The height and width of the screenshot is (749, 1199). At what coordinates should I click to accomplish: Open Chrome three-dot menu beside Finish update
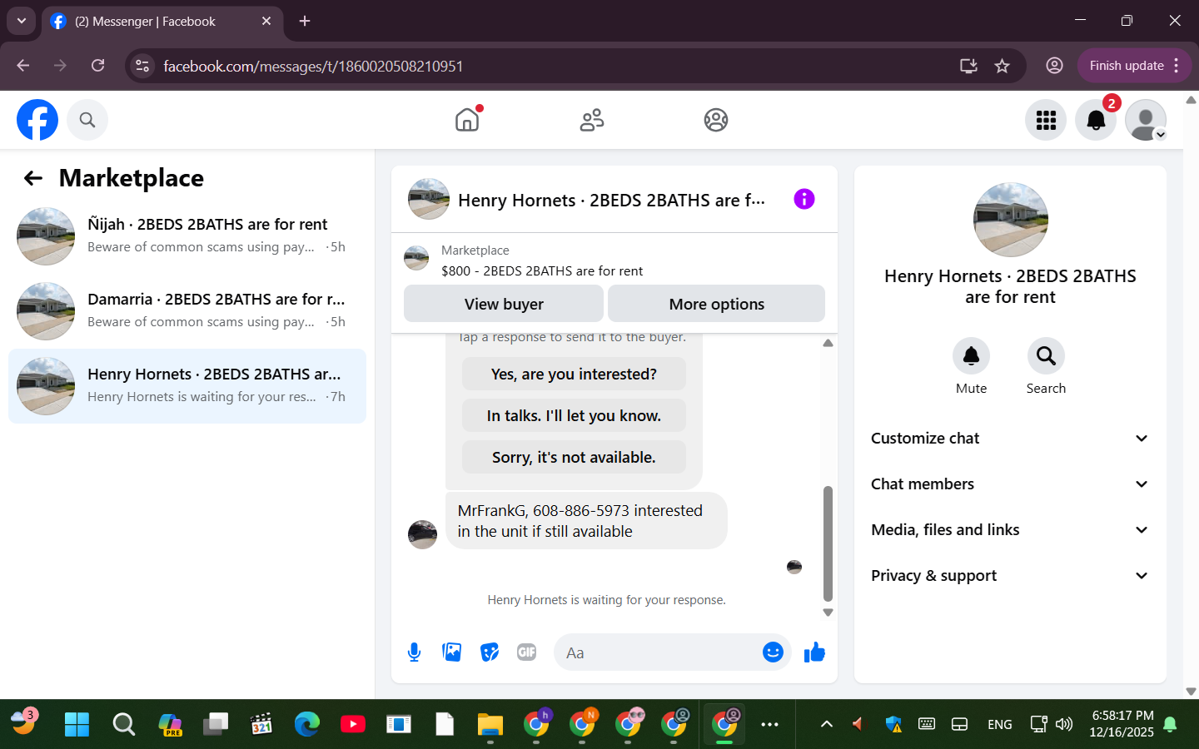click(x=1177, y=66)
